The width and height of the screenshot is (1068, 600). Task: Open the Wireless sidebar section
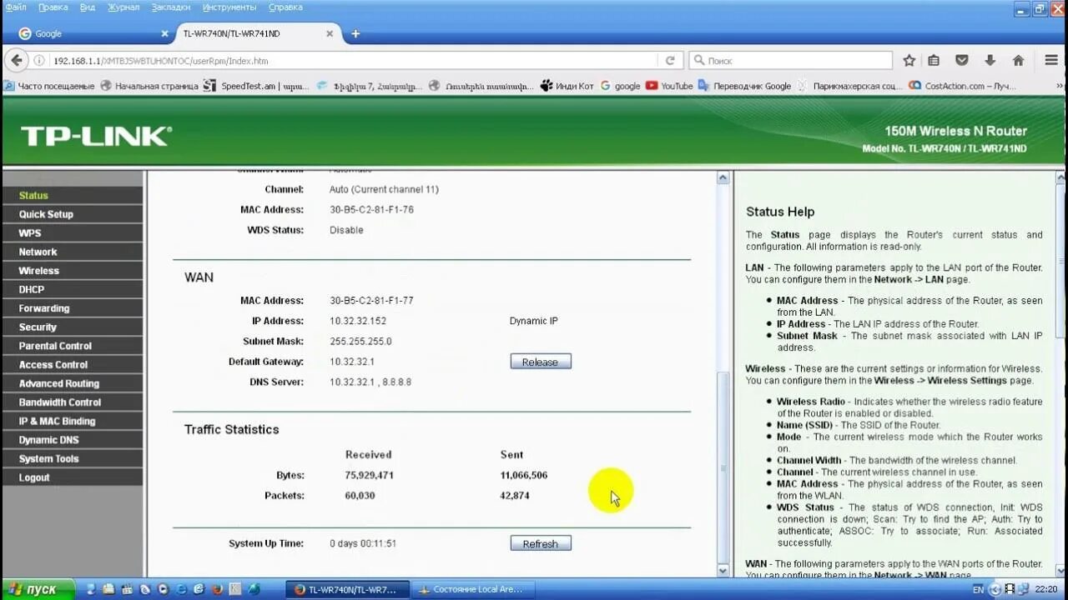point(73,271)
